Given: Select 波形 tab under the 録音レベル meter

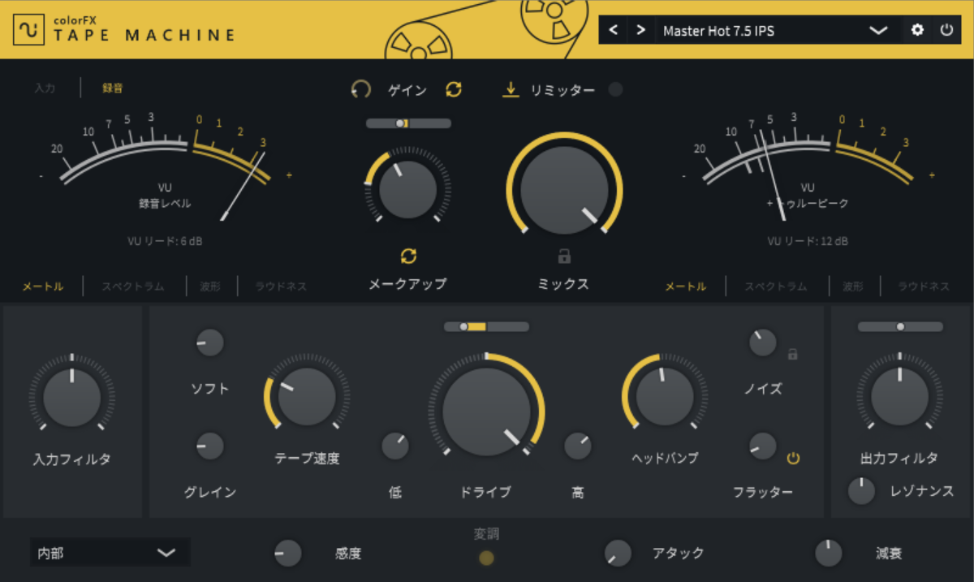Looking at the screenshot, I should (212, 287).
